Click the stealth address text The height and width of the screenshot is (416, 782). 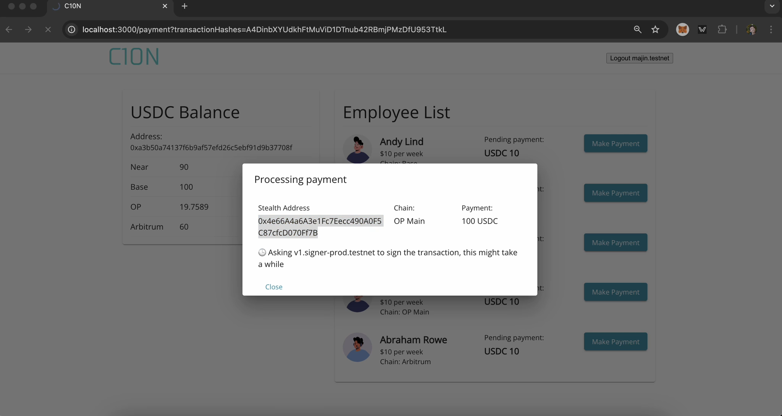coord(320,227)
